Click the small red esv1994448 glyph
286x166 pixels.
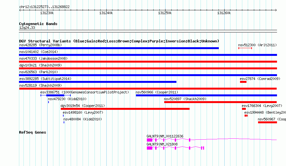coord(246,116)
